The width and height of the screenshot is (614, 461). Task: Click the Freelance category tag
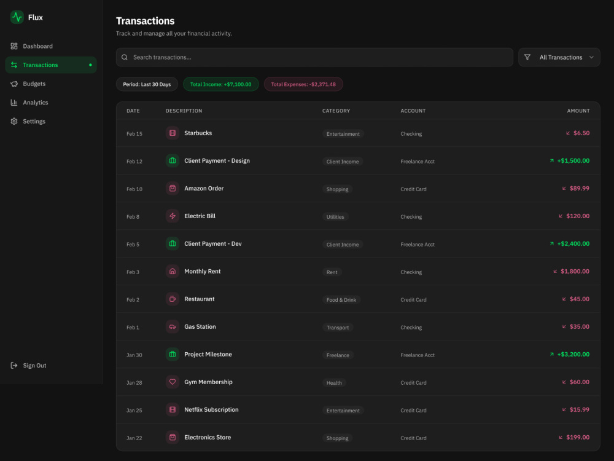[338, 355]
